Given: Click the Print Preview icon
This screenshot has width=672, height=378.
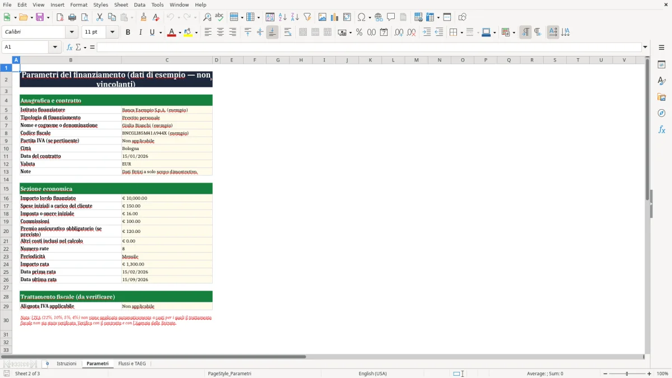Looking at the screenshot, I should point(85,17).
